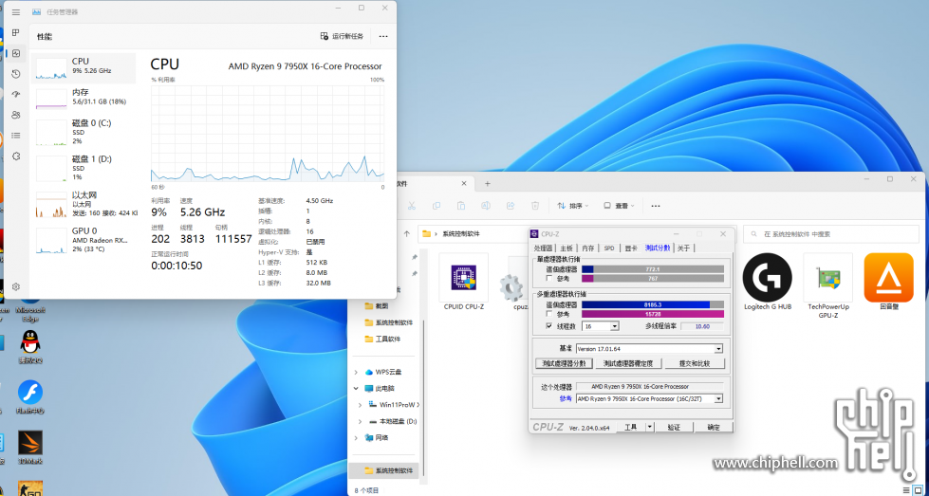929x496 pixels.
Task: Open 查看 view dropdown in Explorer
Action: pyautogui.click(x=619, y=206)
